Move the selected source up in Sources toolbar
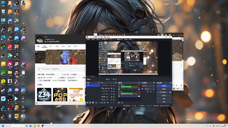 [111, 103]
